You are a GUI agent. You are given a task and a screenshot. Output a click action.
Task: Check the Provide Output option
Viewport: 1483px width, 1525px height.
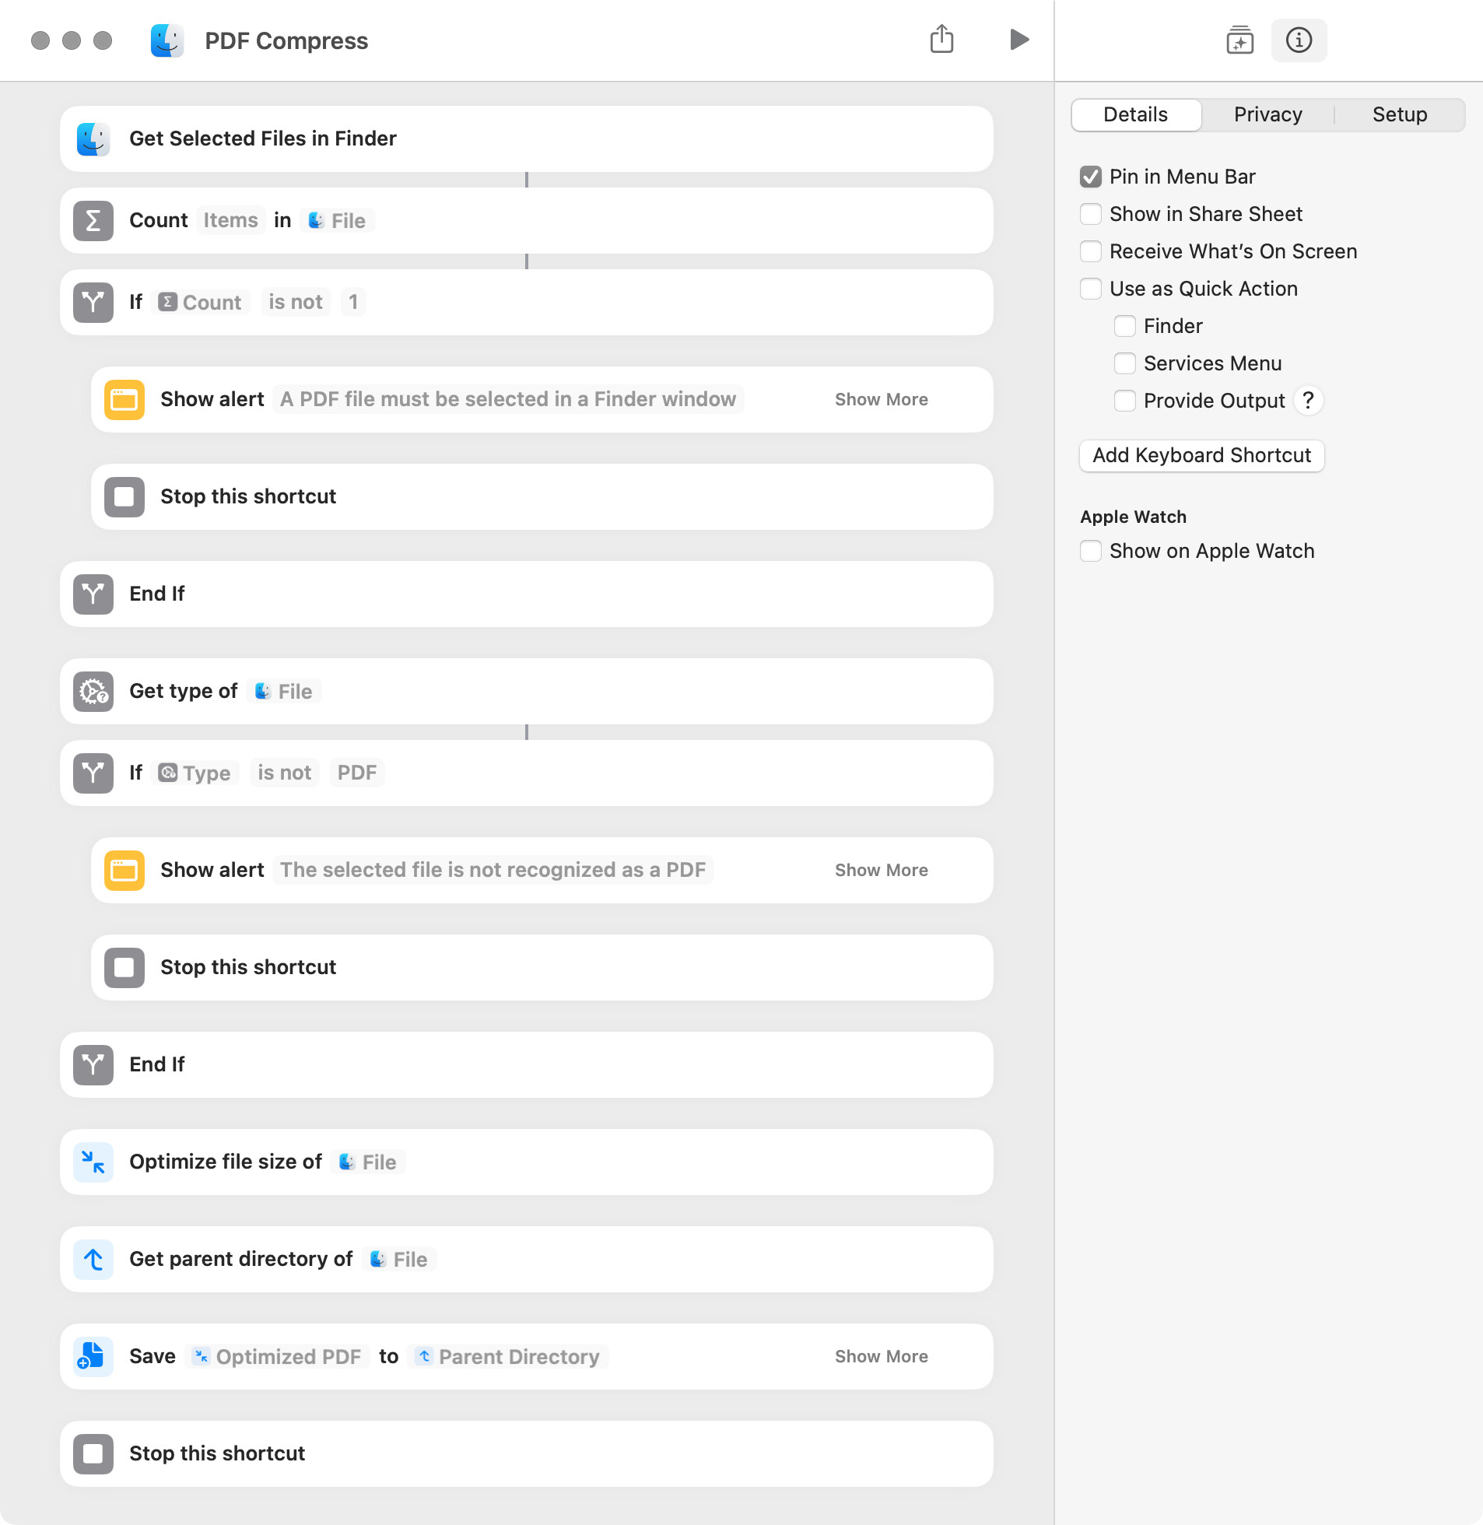click(1125, 401)
